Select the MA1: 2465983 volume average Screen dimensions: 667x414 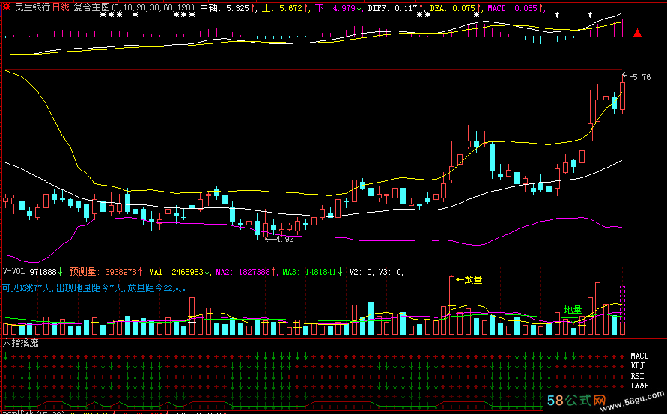[179, 272]
